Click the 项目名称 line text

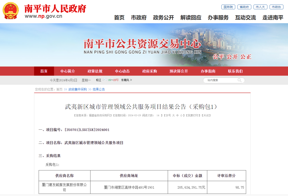[x=81, y=143]
